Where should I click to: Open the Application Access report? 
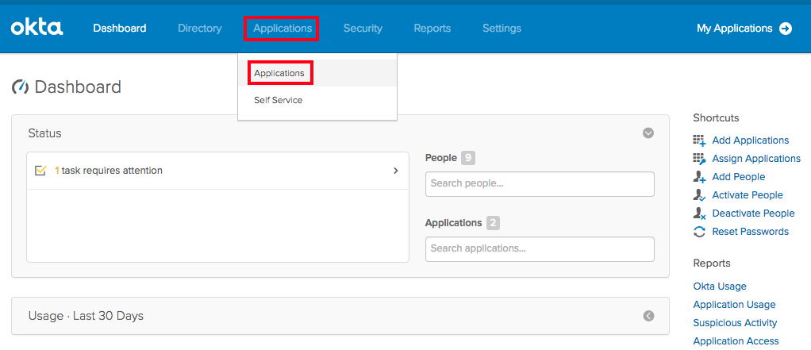tap(736, 340)
